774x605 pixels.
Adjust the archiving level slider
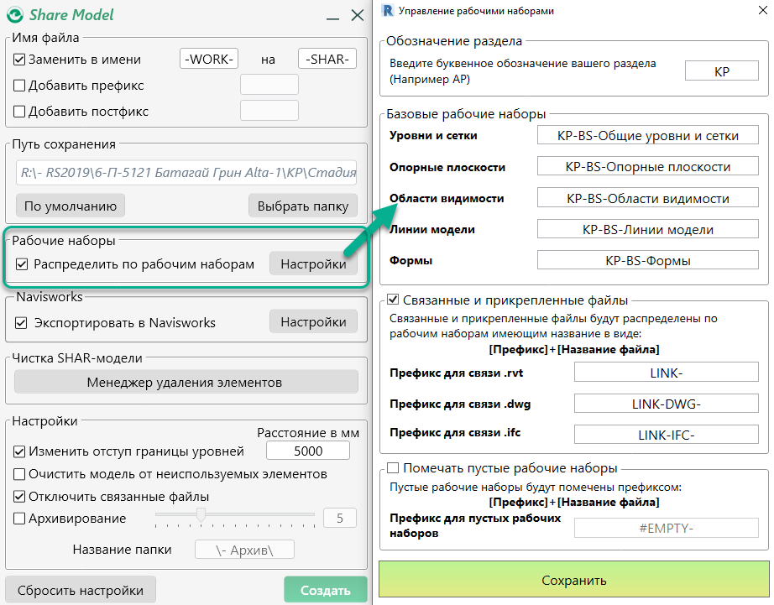point(201,516)
